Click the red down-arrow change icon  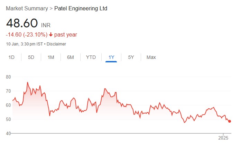50,35
